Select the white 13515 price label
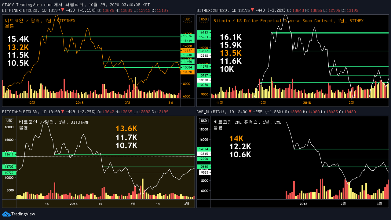The height and width of the screenshot is (220, 391). point(204,154)
